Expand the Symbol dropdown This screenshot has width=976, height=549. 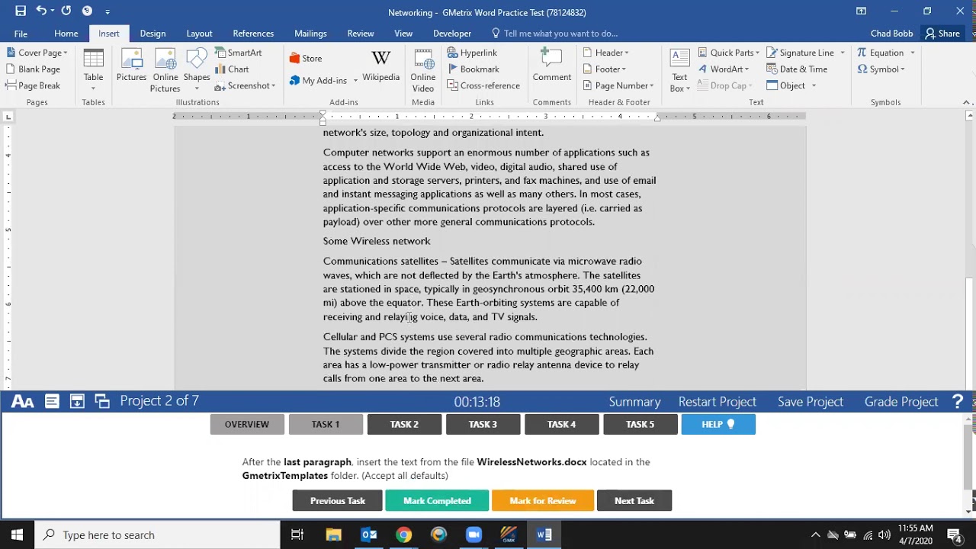click(x=880, y=69)
